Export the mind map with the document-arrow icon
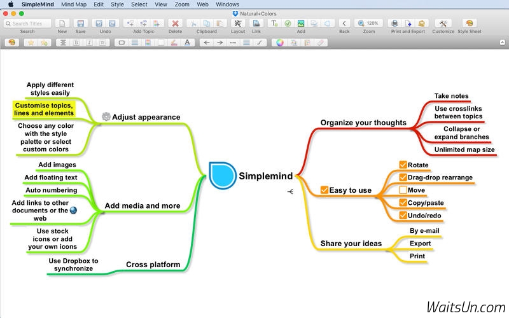The image size is (509, 318). click(408, 24)
